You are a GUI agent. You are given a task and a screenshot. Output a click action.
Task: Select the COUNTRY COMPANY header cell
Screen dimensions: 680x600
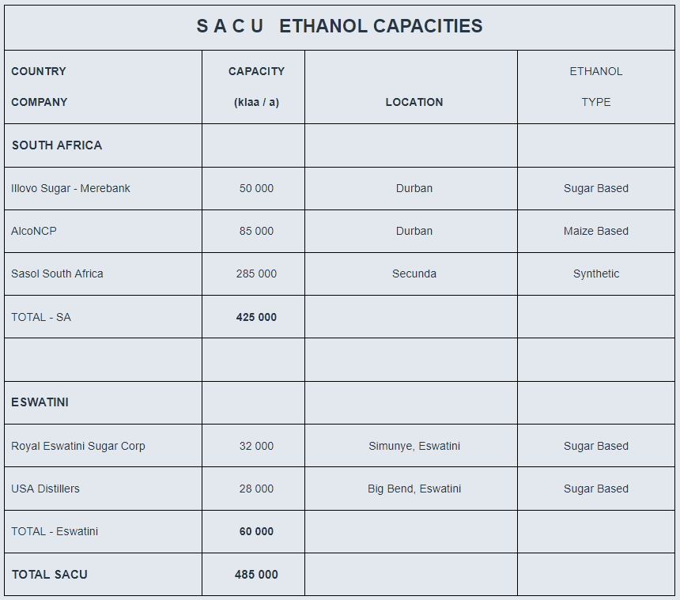(104, 87)
